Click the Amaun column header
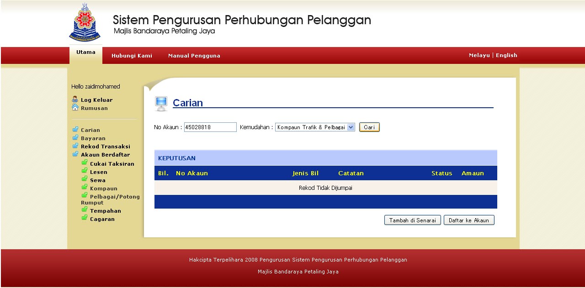 point(473,173)
